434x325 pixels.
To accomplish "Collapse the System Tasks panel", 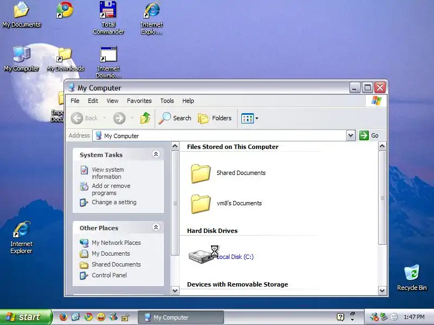I will [x=156, y=154].
